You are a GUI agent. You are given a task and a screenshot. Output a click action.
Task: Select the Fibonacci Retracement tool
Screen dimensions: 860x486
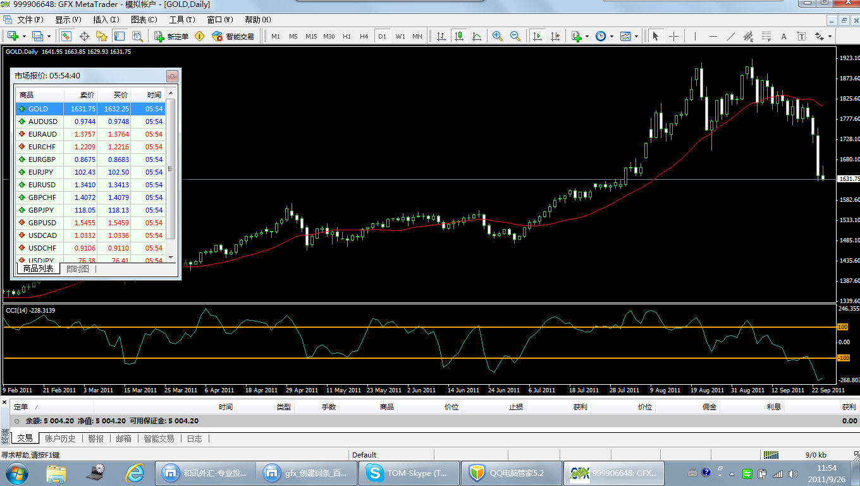coord(766,36)
